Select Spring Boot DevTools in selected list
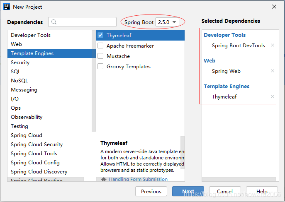 [239, 46]
